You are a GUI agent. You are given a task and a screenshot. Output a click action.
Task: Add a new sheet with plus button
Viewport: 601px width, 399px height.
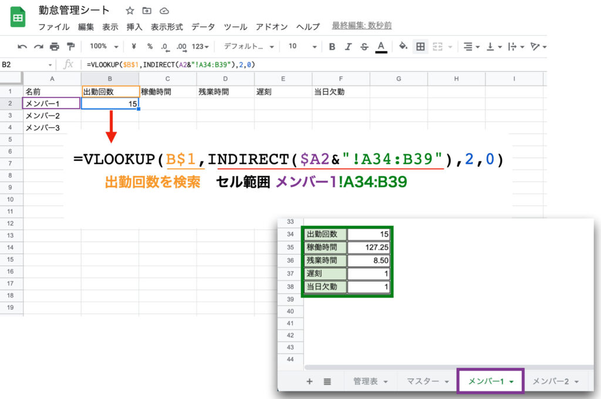(309, 381)
